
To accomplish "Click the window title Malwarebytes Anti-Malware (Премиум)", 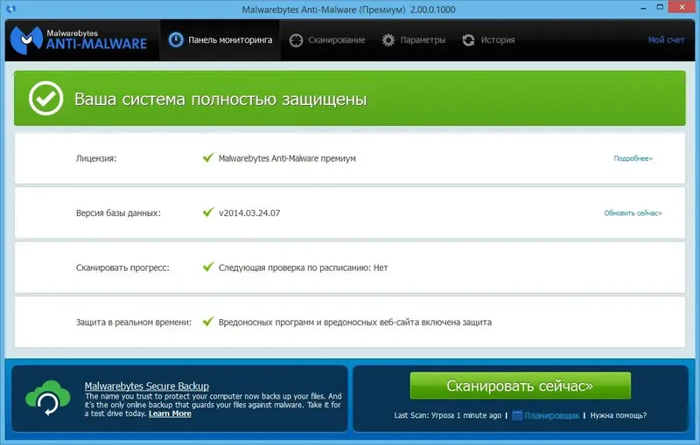I will pos(348,10).
